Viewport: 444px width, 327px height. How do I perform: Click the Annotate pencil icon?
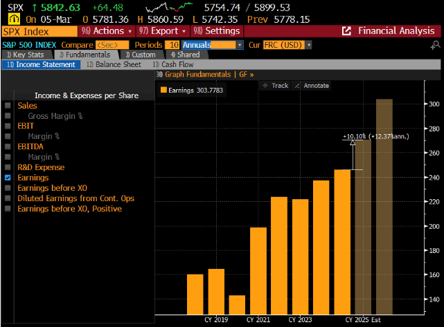pyautogui.click(x=297, y=86)
